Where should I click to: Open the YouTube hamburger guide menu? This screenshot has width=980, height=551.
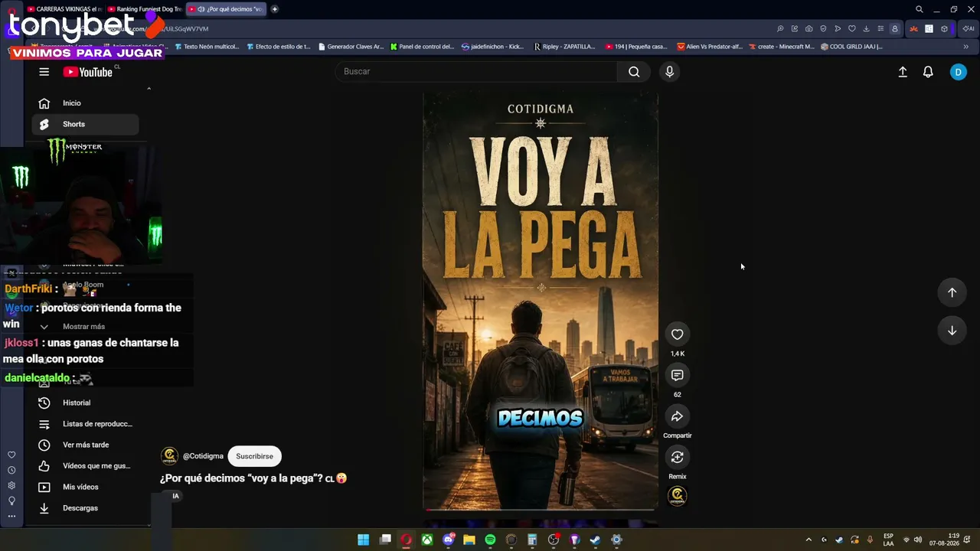44,72
